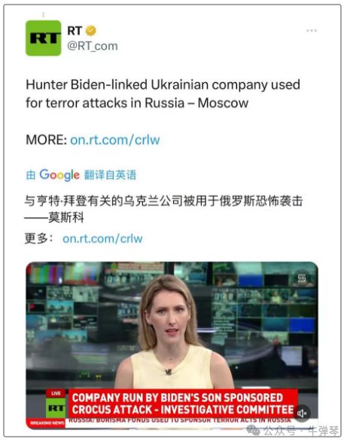The height and width of the screenshot is (445, 350).
Task: Unmute the video using the speaker icon
Action: click(302, 413)
